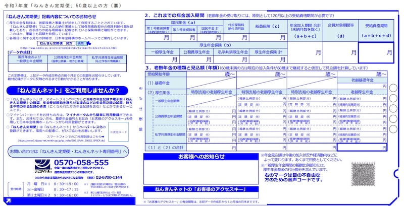Click the 厚生年金保険 計 column header
The width and height of the screenshot is (404, 206).
(x=268, y=52)
